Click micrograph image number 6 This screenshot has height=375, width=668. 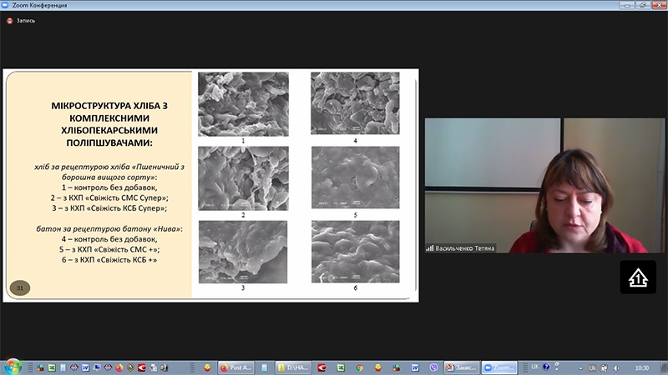356,252
